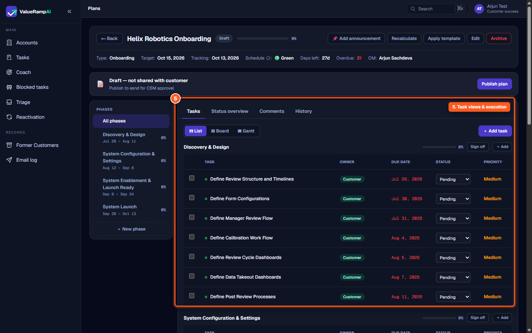Click System Configuration & Settings section progress bar
This screenshot has width=532, height=333.
pyautogui.click(x=439, y=318)
